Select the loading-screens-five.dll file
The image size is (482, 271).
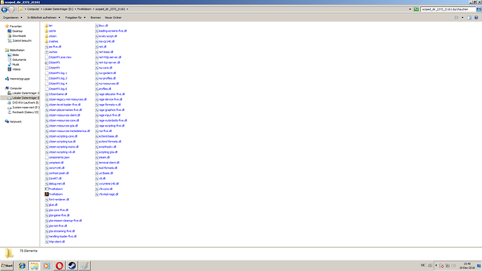(x=111, y=31)
